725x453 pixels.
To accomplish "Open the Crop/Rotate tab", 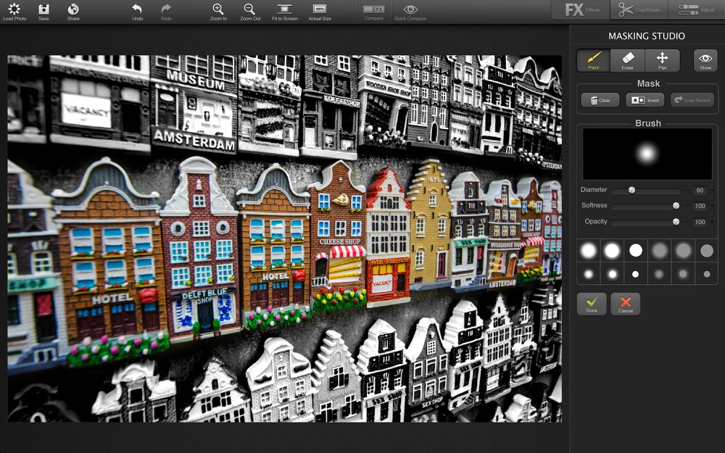I will tap(639, 9).
